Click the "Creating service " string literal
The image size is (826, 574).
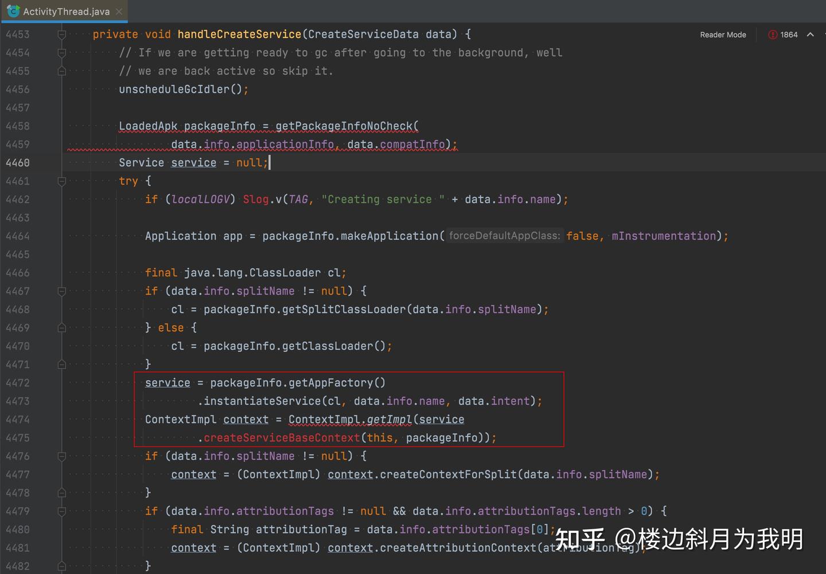point(383,200)
